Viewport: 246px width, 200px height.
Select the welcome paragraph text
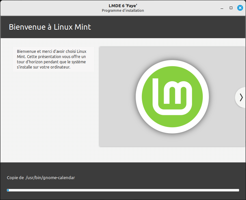(x=51, y=59)
